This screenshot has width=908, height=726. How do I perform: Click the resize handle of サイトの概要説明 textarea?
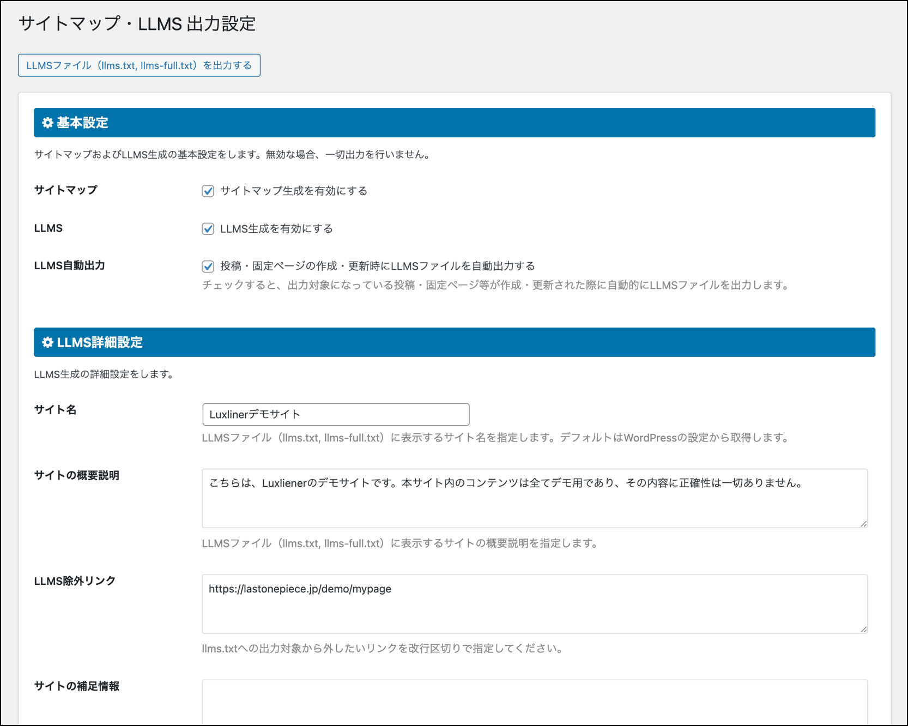(x=863, y=524)
